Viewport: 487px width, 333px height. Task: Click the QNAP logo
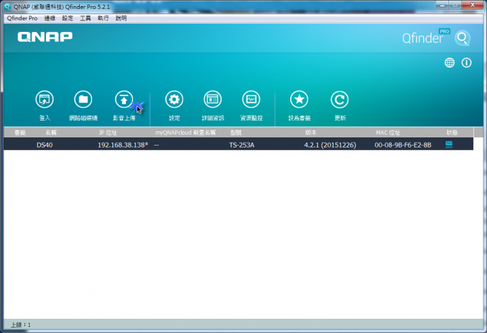point(45,37)
